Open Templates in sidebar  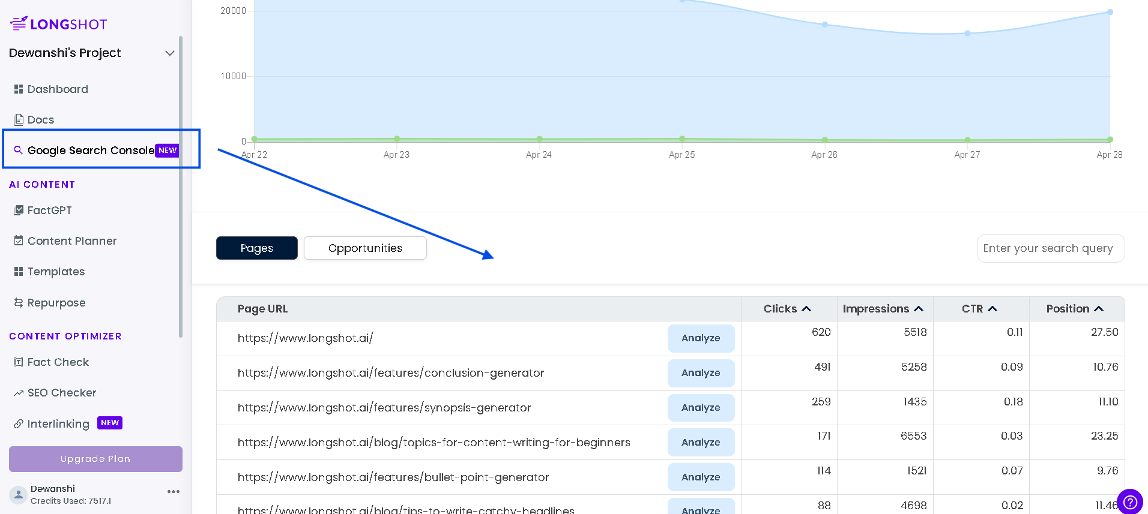pos(56,272)
